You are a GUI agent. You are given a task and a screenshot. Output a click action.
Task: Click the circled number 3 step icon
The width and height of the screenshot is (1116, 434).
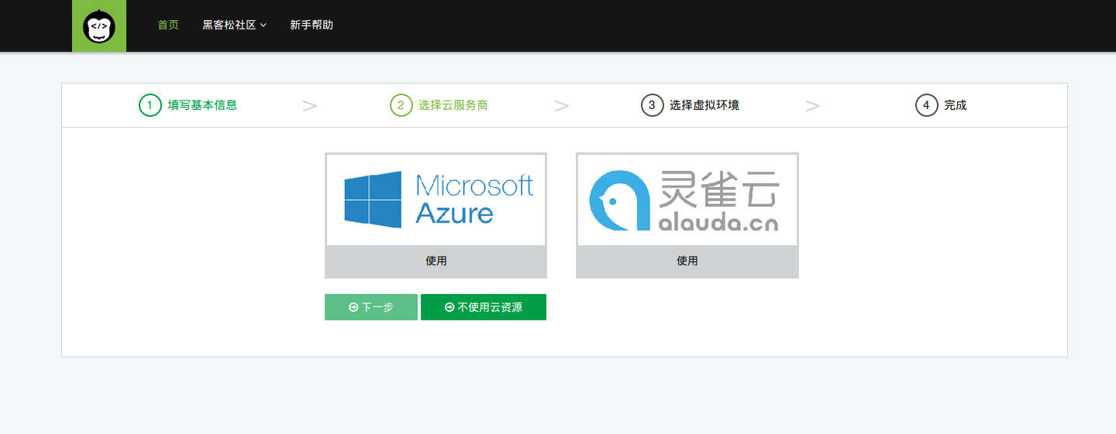(653, 105)
